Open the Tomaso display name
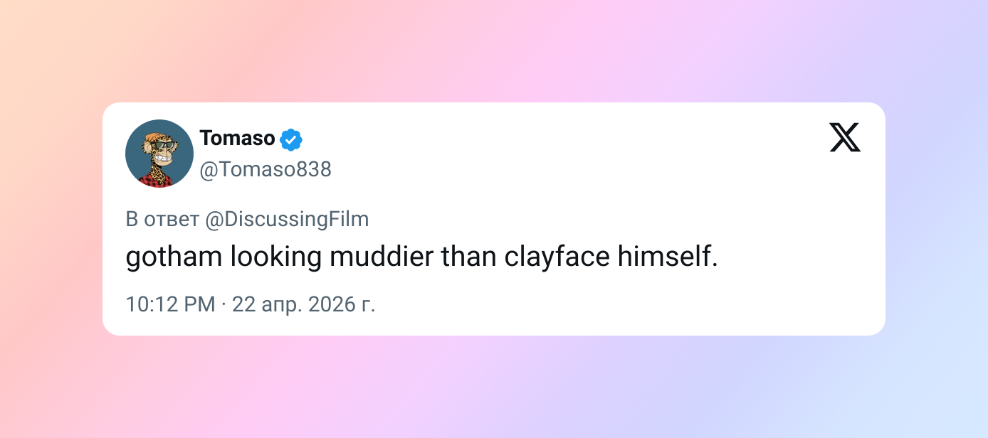Screen dimensions: 988x438 tap(237, 138)
